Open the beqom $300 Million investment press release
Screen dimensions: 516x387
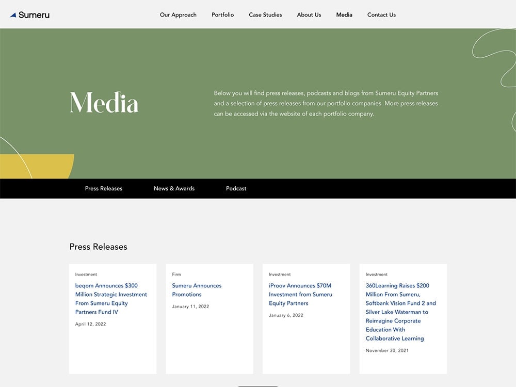pyautogui.click(x=111, y=299)
